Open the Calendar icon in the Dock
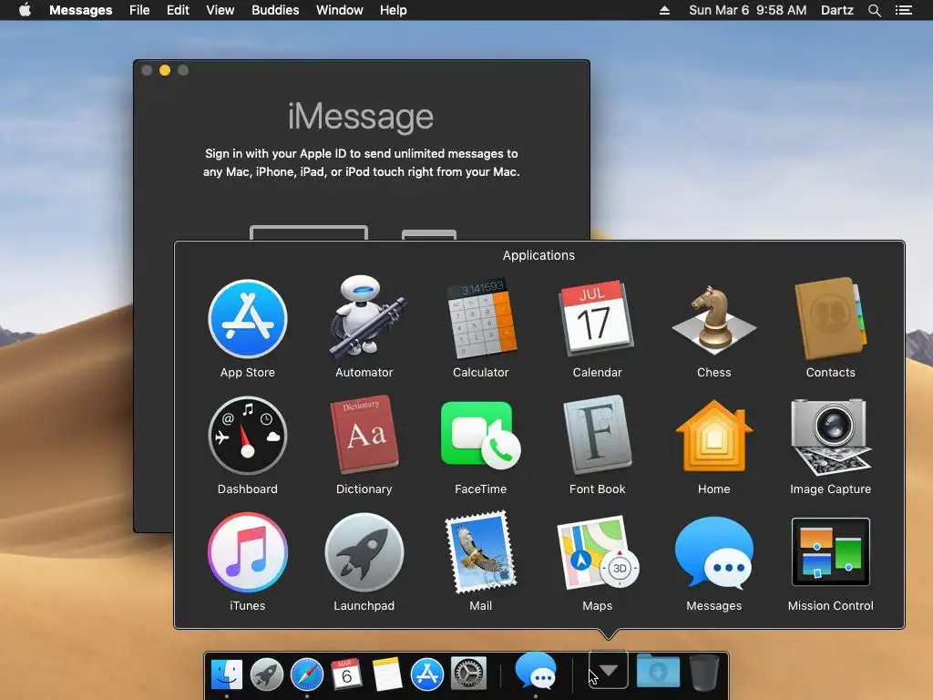The image size is (933, 700). [346, 674]
